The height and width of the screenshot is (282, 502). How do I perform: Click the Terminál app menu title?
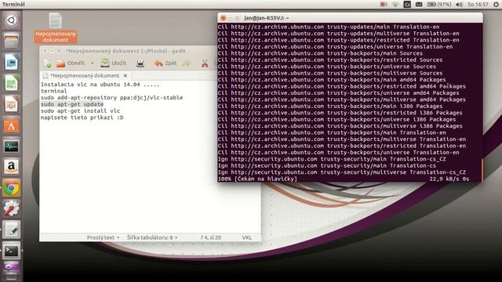13,4
